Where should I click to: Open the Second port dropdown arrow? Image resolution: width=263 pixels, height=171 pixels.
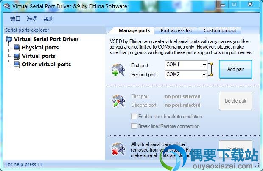click(x=204, y=74)
